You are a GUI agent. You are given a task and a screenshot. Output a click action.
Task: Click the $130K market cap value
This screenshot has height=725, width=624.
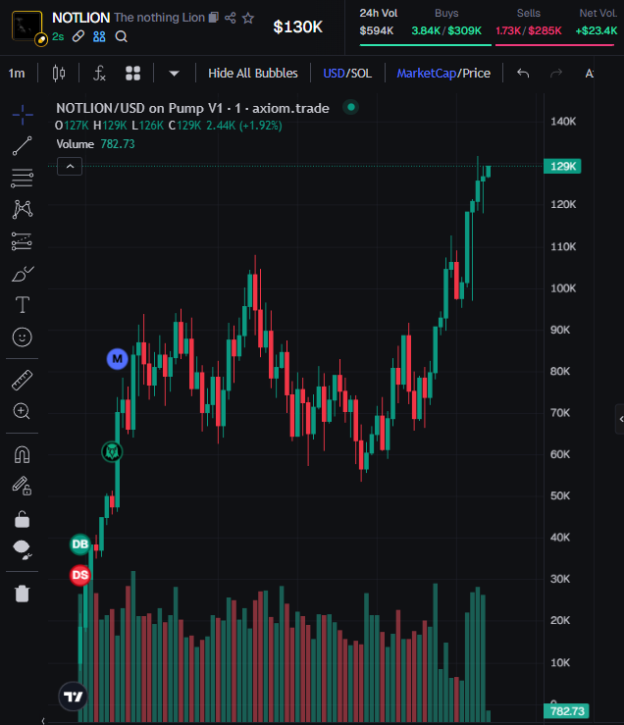click(x=298, y=26)
